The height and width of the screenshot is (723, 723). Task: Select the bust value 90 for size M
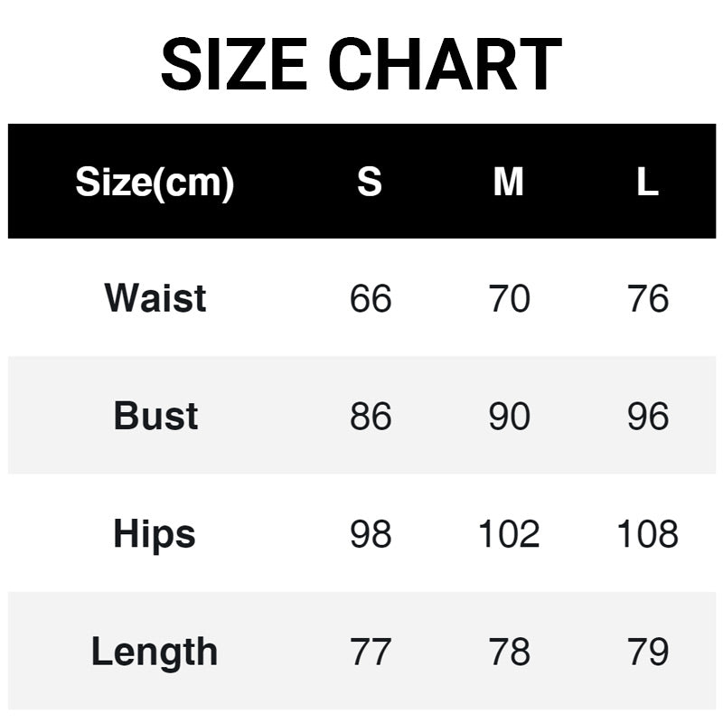tap(509, 417)
